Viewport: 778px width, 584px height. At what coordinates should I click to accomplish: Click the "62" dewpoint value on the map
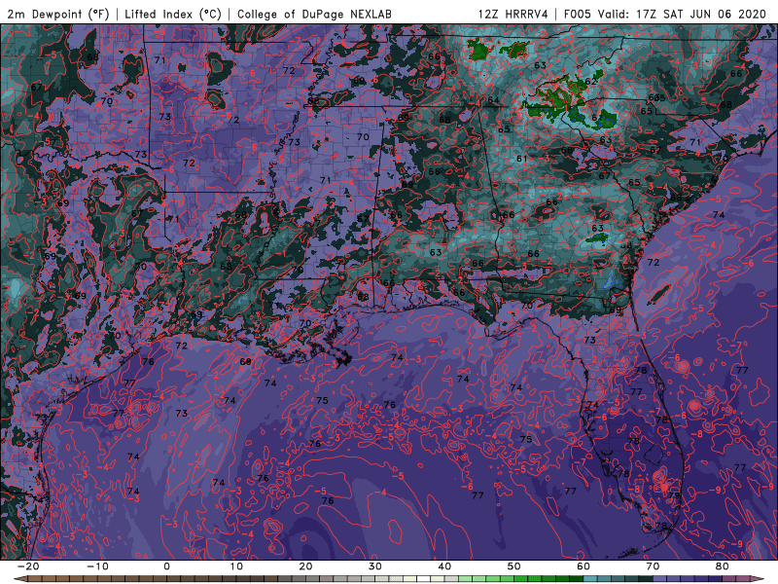pos(590,82)
